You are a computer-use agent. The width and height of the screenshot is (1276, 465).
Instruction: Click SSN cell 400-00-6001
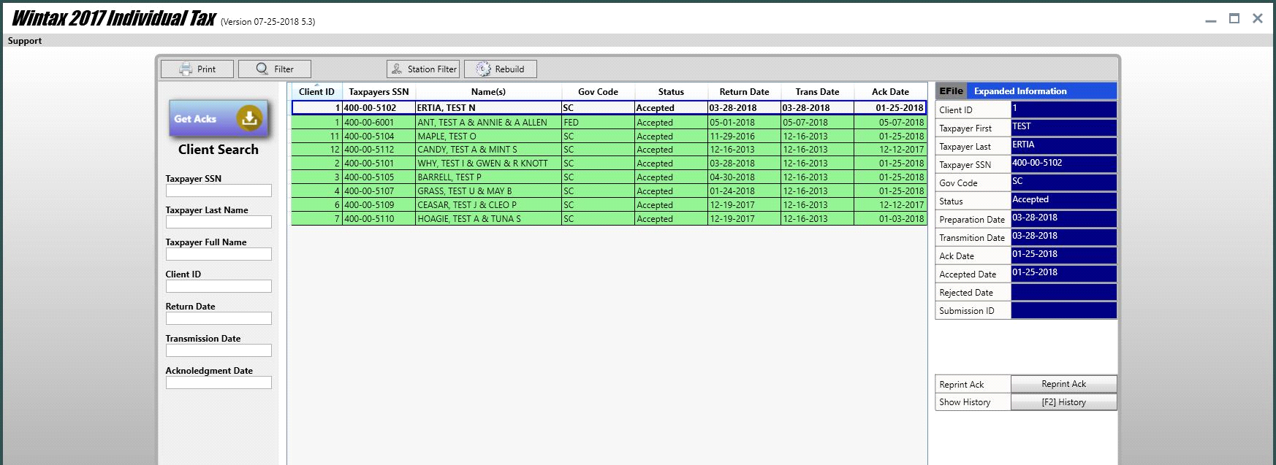(x=379, y=123)
